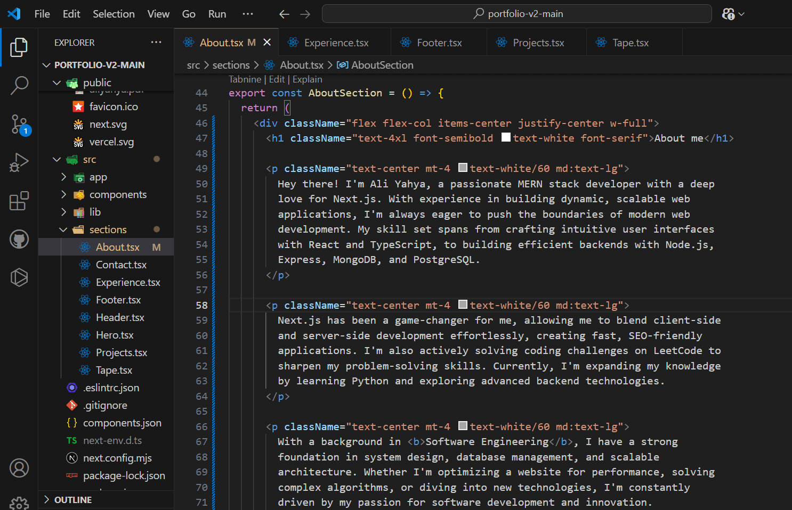Expand the lib folder

[x=63, y=212]
